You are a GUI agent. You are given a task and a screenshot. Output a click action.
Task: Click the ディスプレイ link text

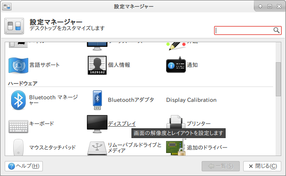click(x=122, y=124)
